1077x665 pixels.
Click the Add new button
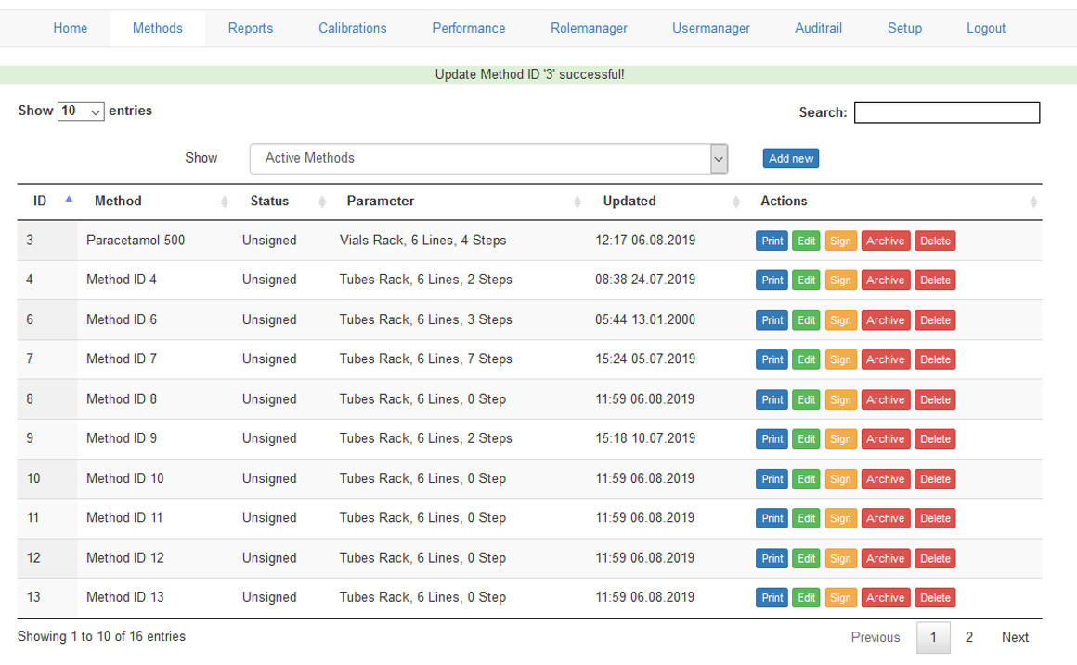(x=791, y=159)
